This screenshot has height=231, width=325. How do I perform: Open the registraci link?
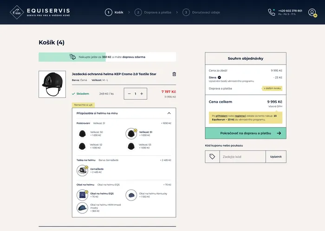(240, 116)
